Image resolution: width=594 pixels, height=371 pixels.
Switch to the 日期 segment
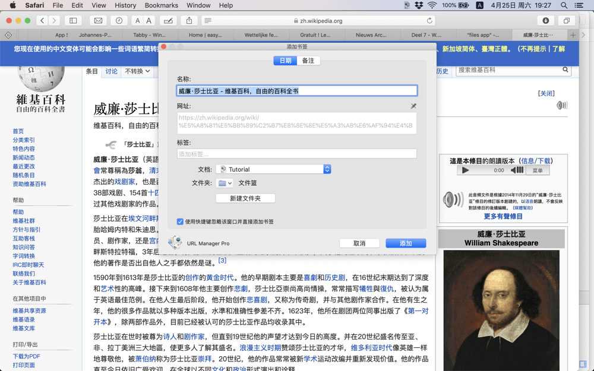pyautogui.click(x=285, y=61)
